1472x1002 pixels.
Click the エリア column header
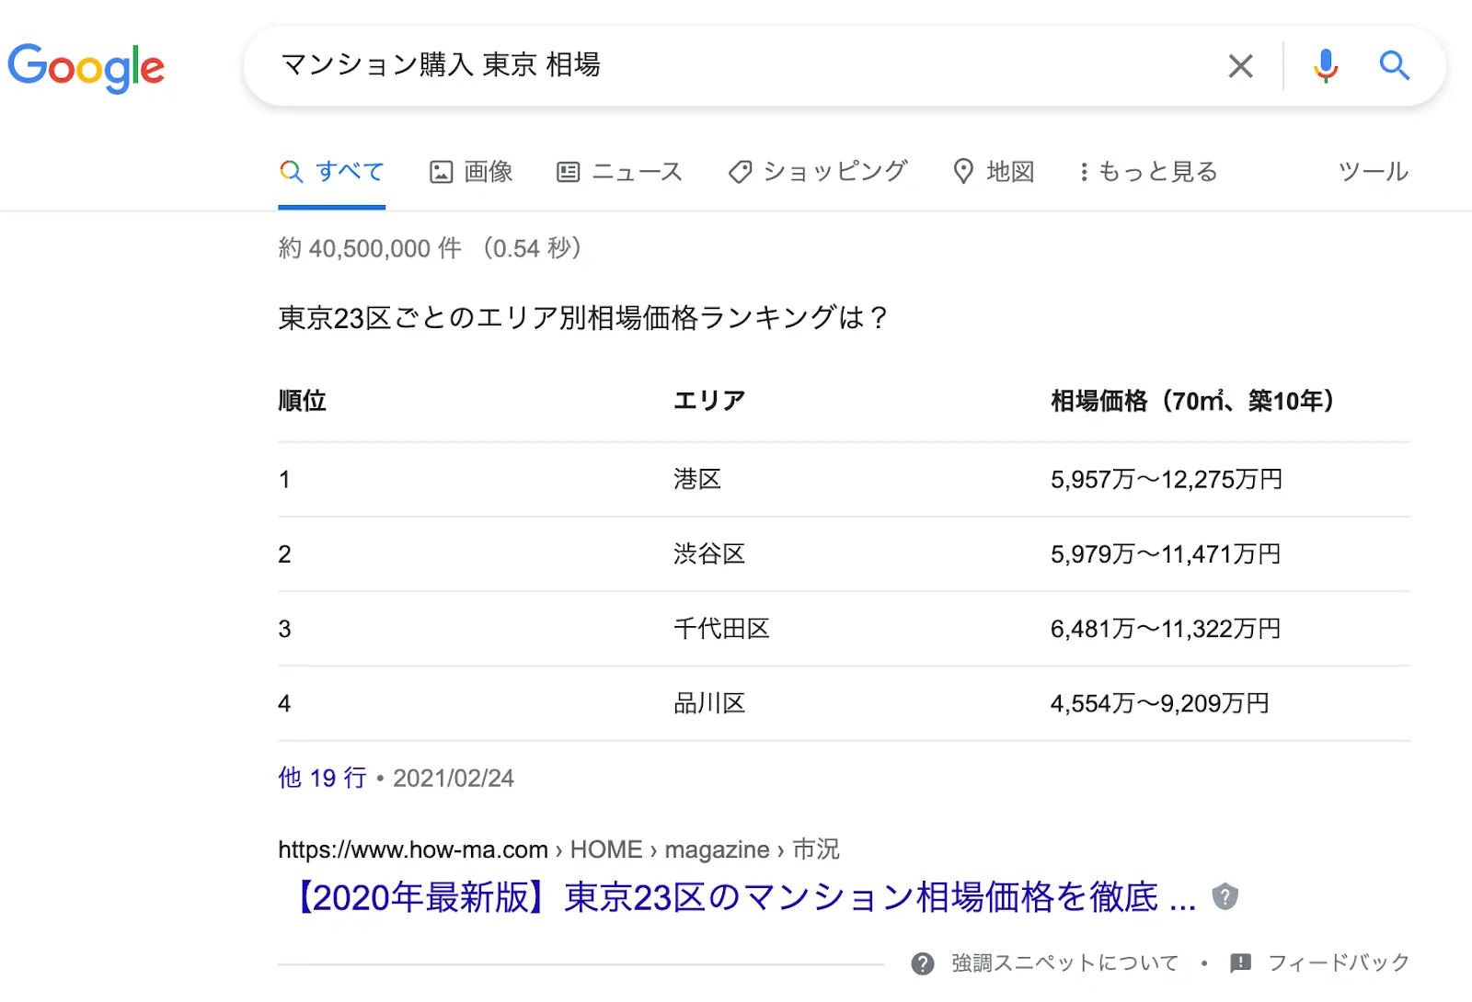coord(709,402)
